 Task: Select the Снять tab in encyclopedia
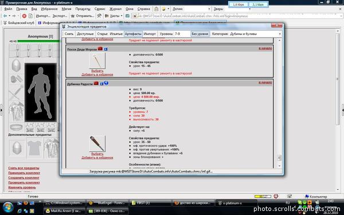tap(69, 34)
